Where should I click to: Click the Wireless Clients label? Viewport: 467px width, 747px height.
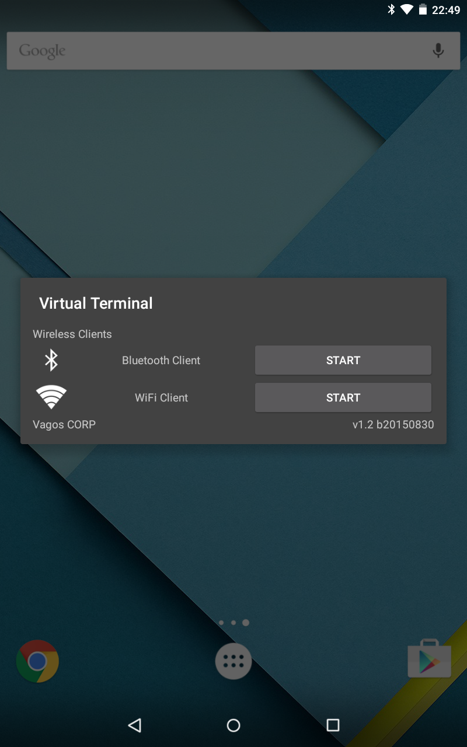(72, 334)
